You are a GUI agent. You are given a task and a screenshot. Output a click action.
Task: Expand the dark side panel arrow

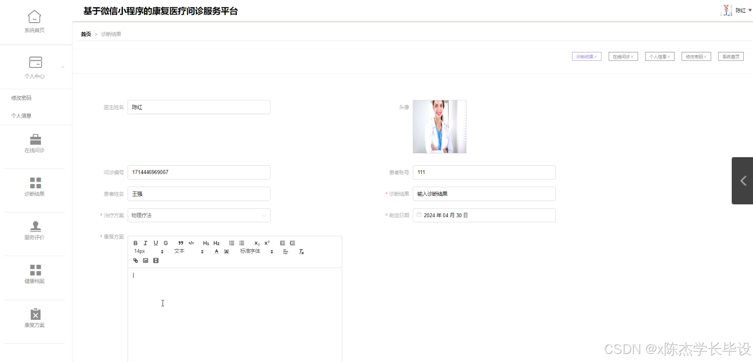[743, 181]
